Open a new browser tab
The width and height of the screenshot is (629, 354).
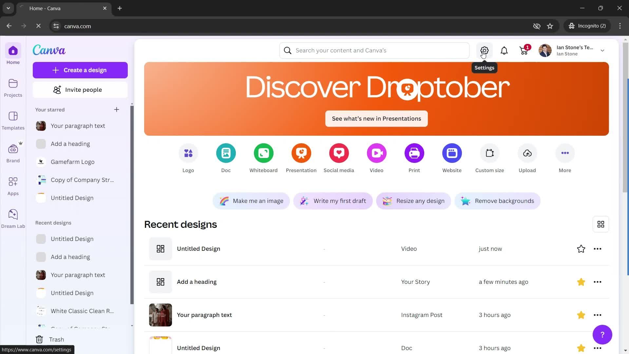tap(120, 8)
